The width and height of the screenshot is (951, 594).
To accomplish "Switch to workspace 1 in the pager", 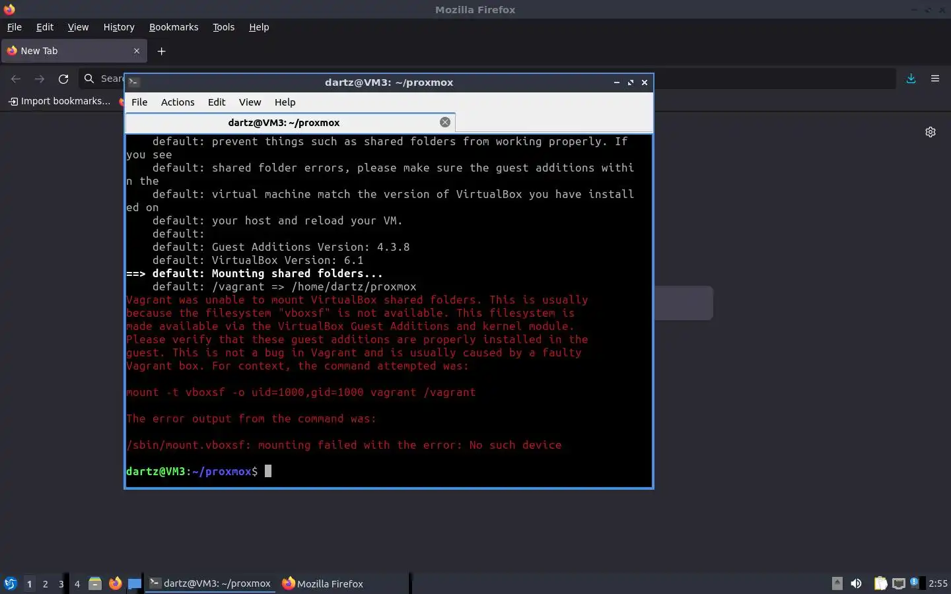I will (29, 583).
